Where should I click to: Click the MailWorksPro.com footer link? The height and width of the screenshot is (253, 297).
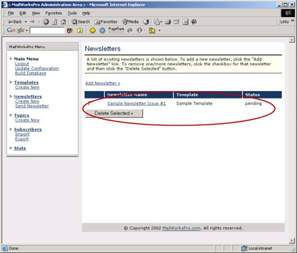pyautogui.click(x=181, y=228)
